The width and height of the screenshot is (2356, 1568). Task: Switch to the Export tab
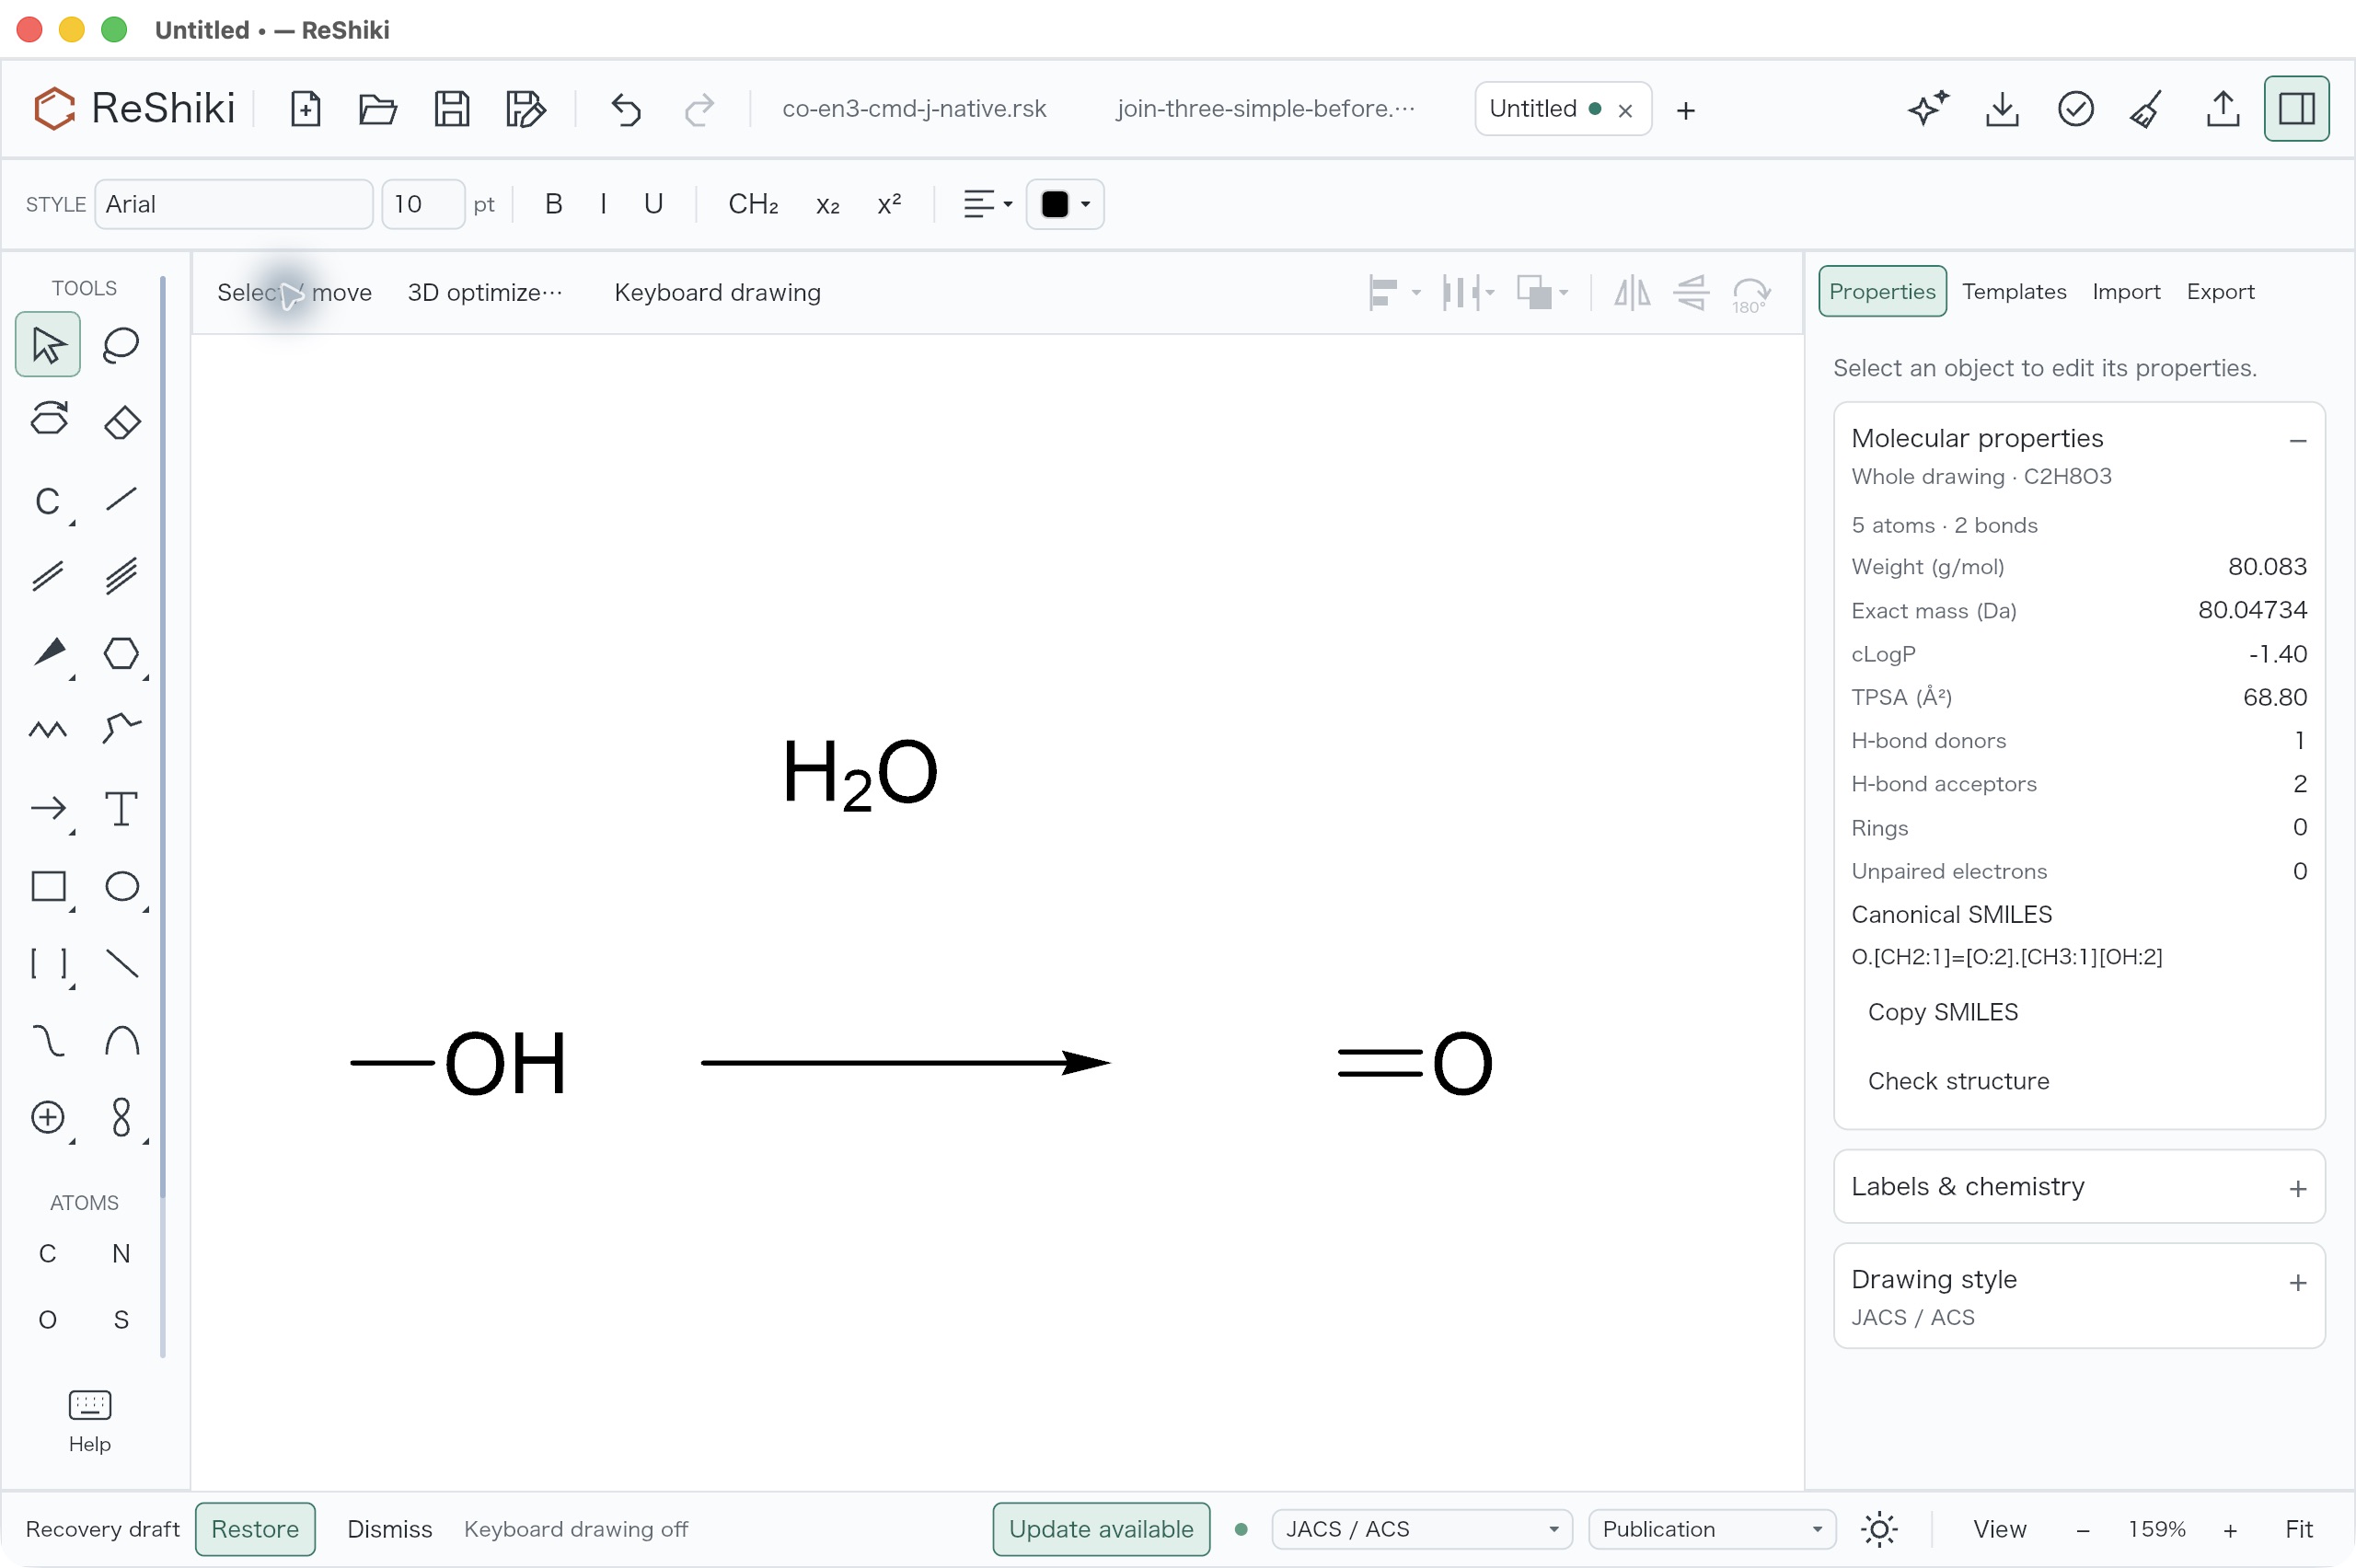click(2219, 291)
